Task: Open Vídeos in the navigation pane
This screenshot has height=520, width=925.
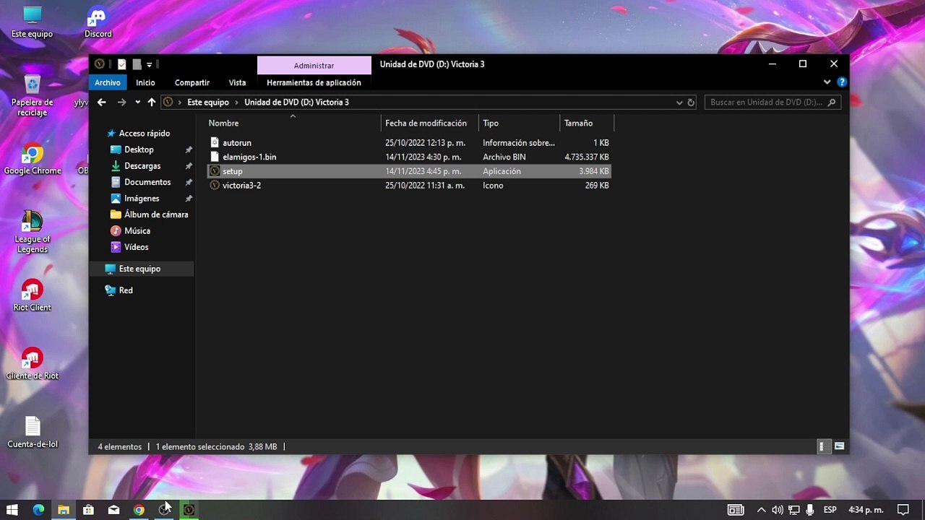Action: tap(136, 247)
